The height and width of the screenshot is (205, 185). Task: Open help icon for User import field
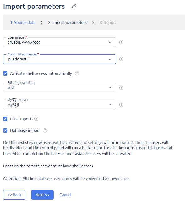point(121,42)
